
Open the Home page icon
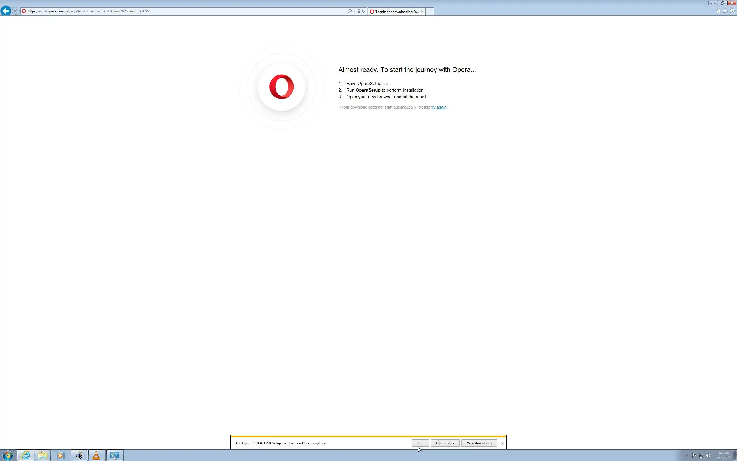(718, 11)
